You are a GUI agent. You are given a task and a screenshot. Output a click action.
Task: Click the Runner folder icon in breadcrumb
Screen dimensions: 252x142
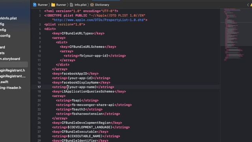pos(53,5)
